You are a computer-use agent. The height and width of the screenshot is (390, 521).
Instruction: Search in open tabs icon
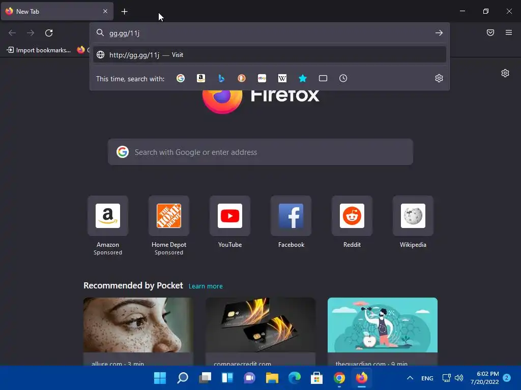323,78
